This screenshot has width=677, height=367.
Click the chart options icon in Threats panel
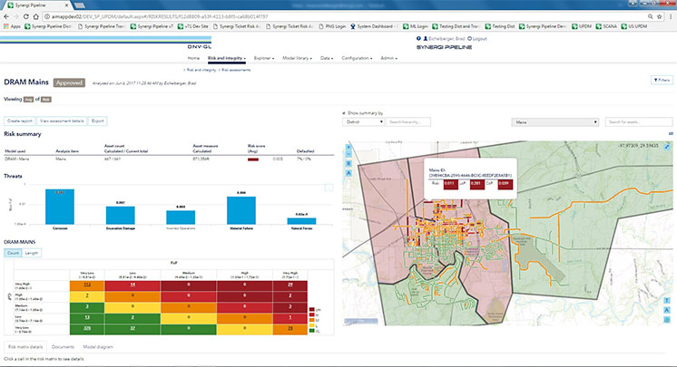pyautogui.click(x=330, y=187)
